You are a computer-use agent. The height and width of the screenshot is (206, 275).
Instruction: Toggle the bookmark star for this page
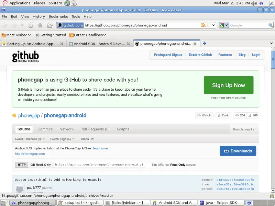coord(209,25)
